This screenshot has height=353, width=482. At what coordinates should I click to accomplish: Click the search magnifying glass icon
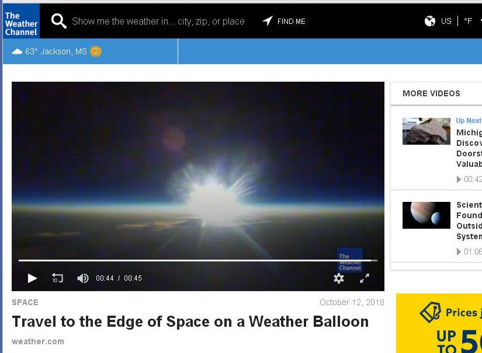[58, 22]
